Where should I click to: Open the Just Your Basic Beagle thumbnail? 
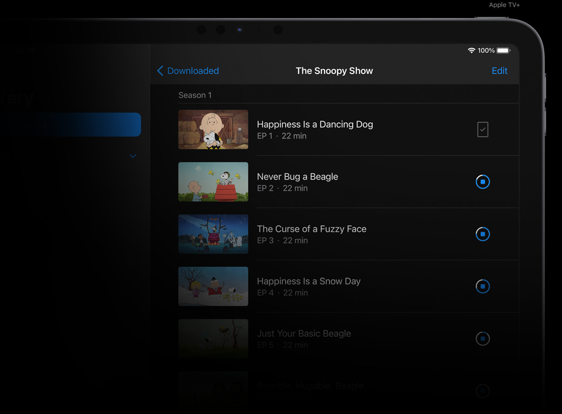[213, 339]
